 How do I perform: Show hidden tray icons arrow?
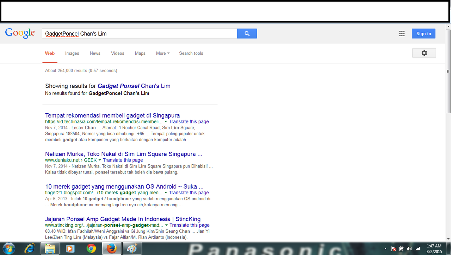point(385,249)
